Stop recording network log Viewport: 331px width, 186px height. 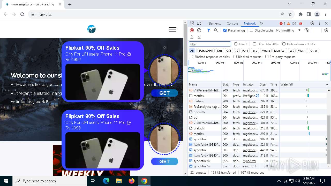[192, 30]
